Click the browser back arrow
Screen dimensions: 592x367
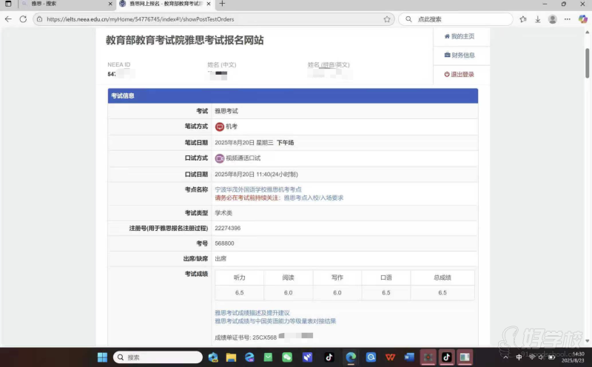coord(8,19)
